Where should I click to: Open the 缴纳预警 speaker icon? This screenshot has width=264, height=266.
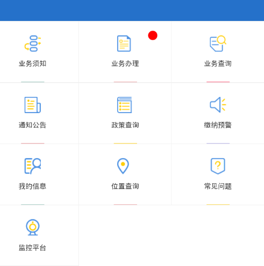218,105
